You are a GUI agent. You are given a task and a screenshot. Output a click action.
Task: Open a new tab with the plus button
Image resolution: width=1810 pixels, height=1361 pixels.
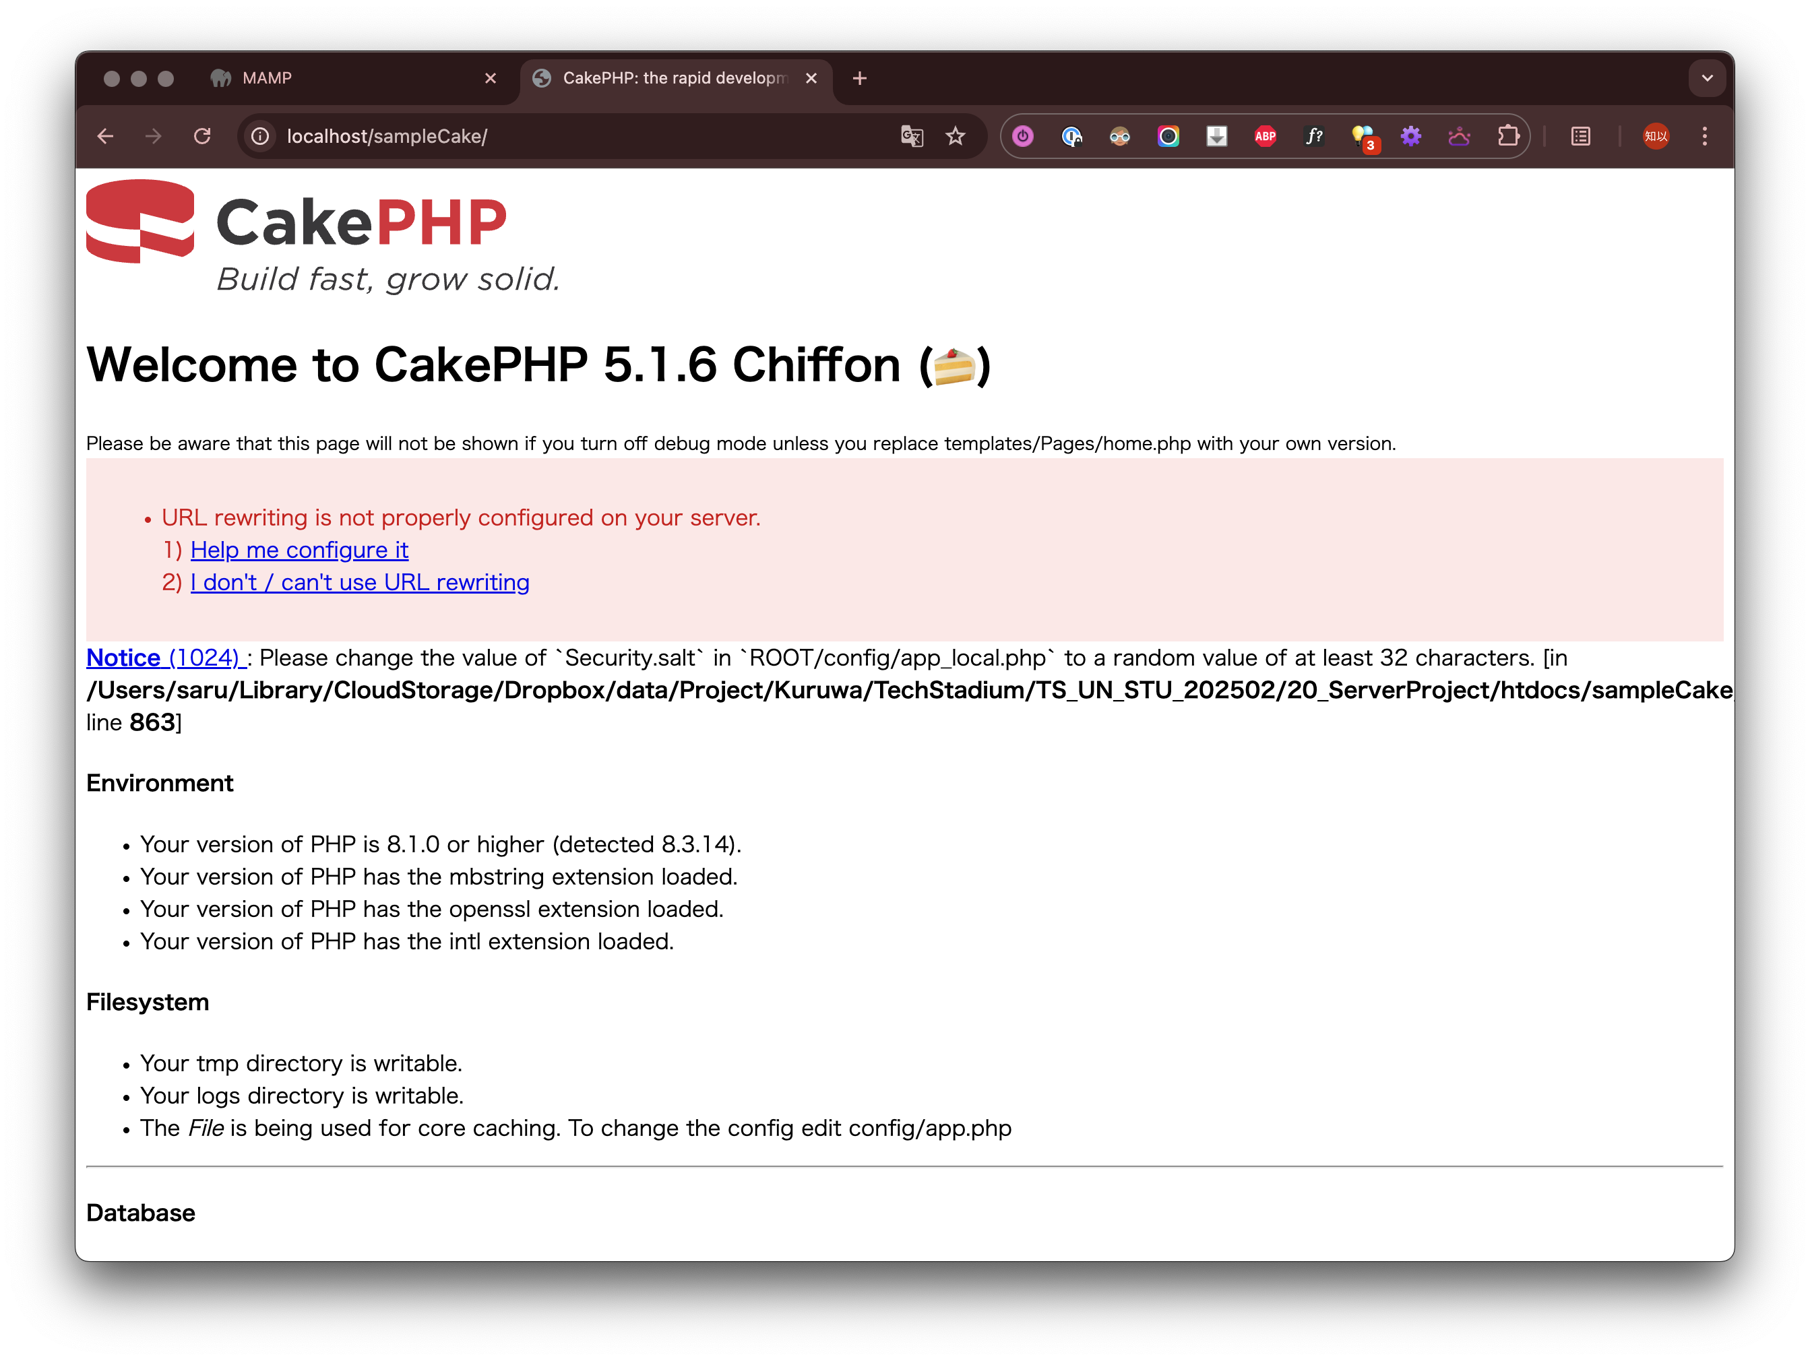tap(859, 79)
